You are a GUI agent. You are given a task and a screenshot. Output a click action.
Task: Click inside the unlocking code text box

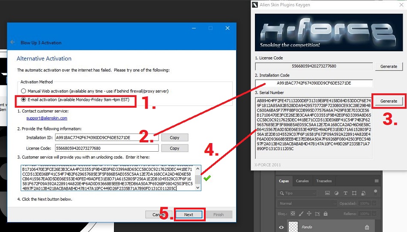pyautogui.click(x=108, y=178)
